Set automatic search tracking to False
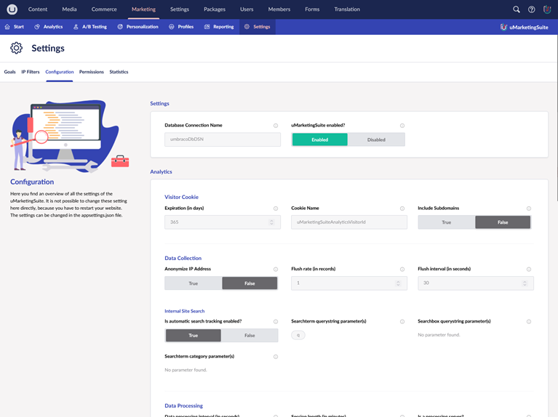The image size is (558, 417). pos(250,336)
